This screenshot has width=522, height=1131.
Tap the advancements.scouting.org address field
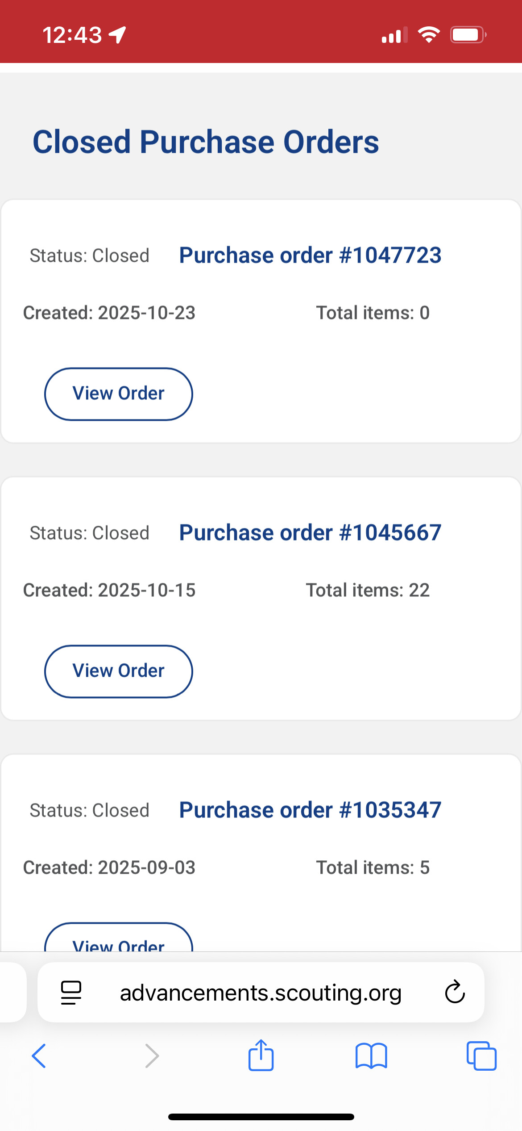(x=261, y=993)
